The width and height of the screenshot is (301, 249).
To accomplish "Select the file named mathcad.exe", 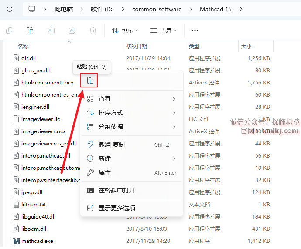I will (x=37, y=241).
